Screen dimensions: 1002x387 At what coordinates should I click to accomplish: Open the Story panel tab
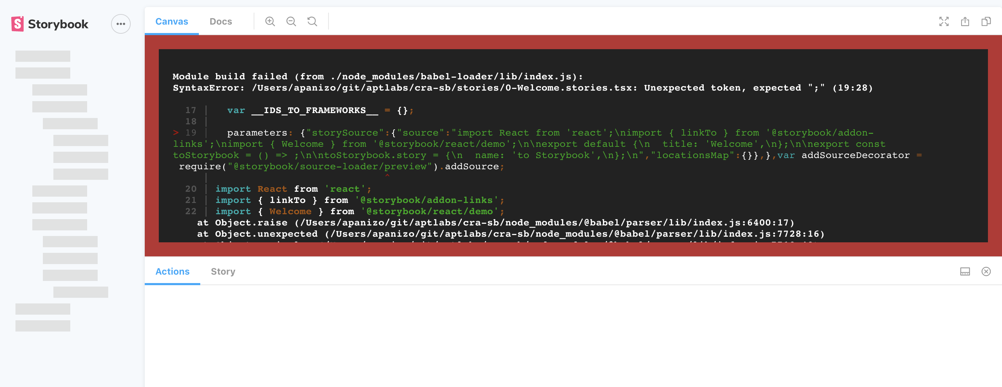click(x=223, y=271)
